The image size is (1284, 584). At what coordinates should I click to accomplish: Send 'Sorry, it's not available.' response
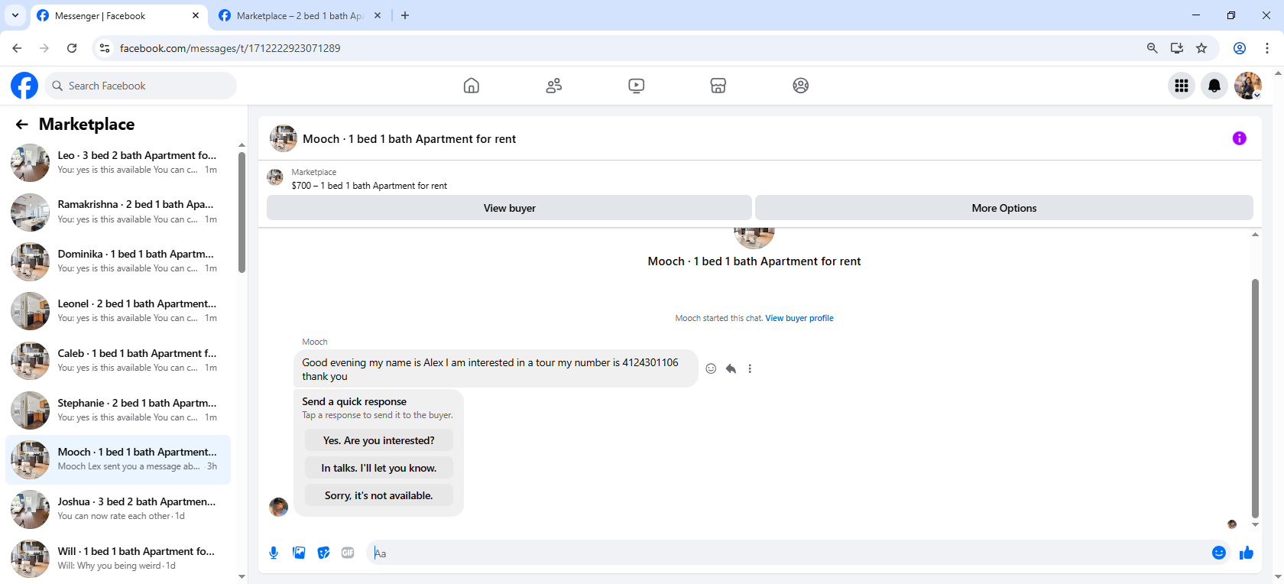pyautogui.click(x=379, y=495)
